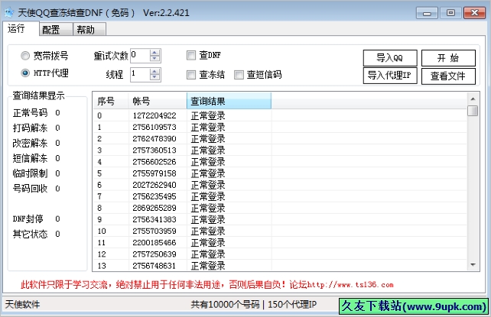491x317 pixels.
Task: Focus the 重试次数 input field
Action: [x=140, y=55]
